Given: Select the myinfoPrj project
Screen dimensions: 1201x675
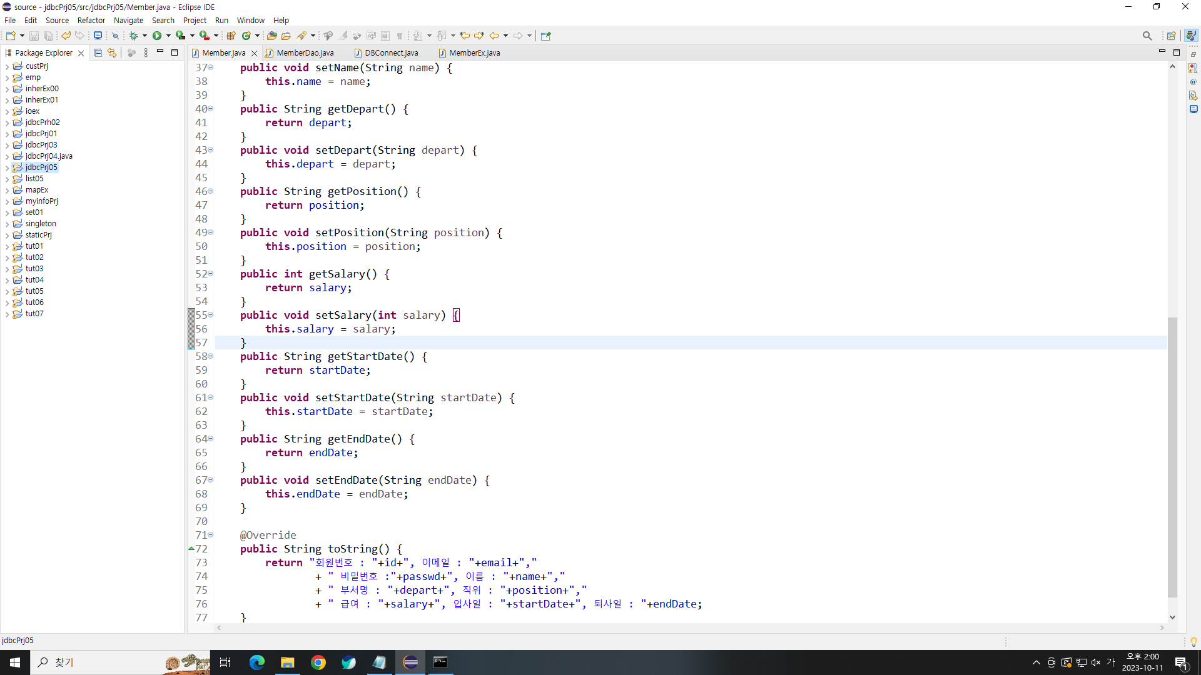Looking at the screenshot, I should (x=41, y=201).
